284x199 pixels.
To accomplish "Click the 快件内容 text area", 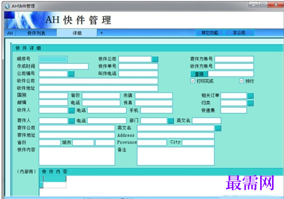I will pos(77,156).
